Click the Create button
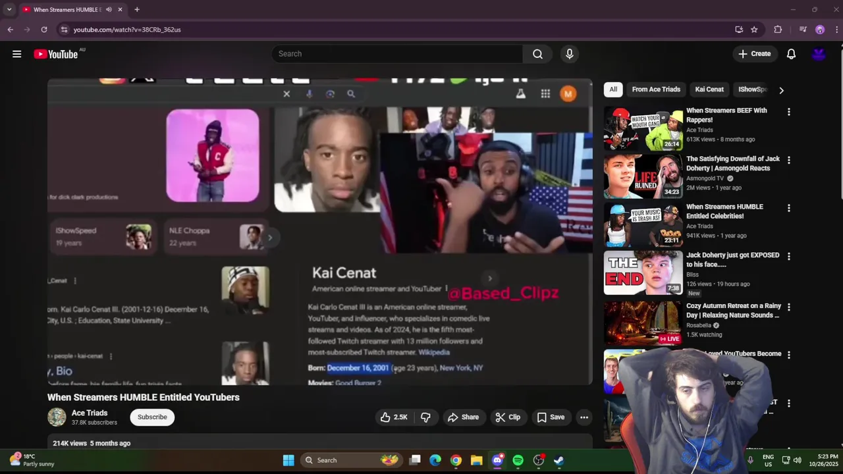The image size is (843, 474). [x=754, y=54]
